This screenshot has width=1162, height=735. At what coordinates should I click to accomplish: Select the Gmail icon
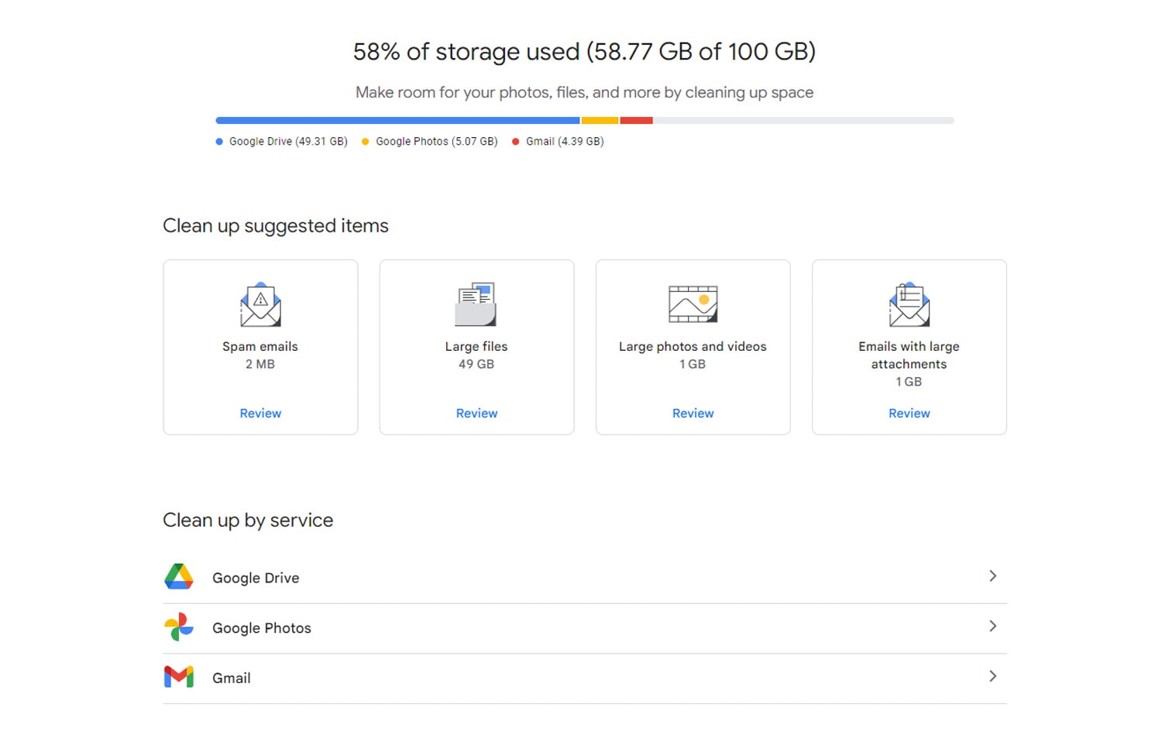point(179,677)
